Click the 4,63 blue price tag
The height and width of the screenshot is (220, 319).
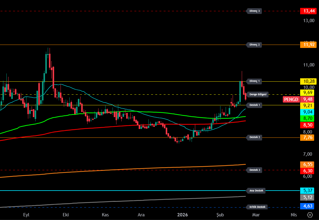(x=307, y=206)
